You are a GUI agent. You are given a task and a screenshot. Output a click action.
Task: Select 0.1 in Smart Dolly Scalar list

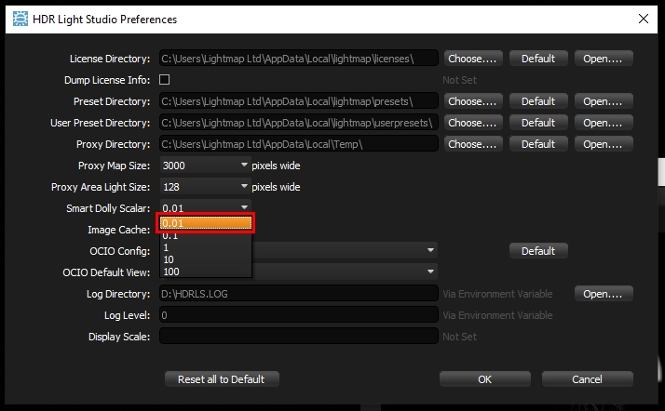(206, 236)
